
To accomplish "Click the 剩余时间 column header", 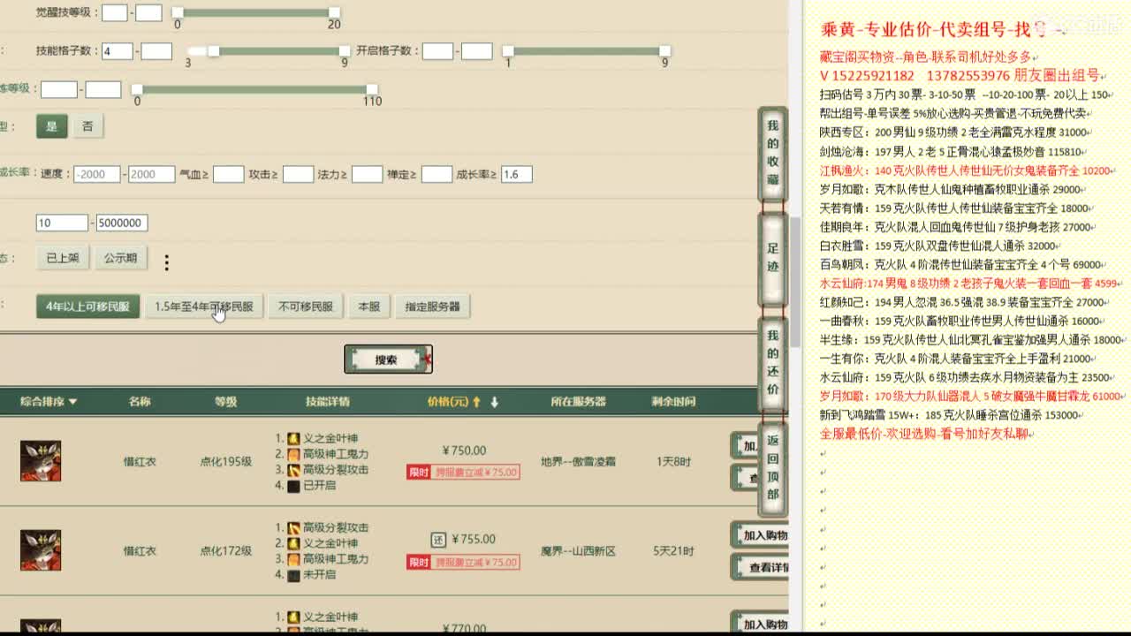I will 673,402.
